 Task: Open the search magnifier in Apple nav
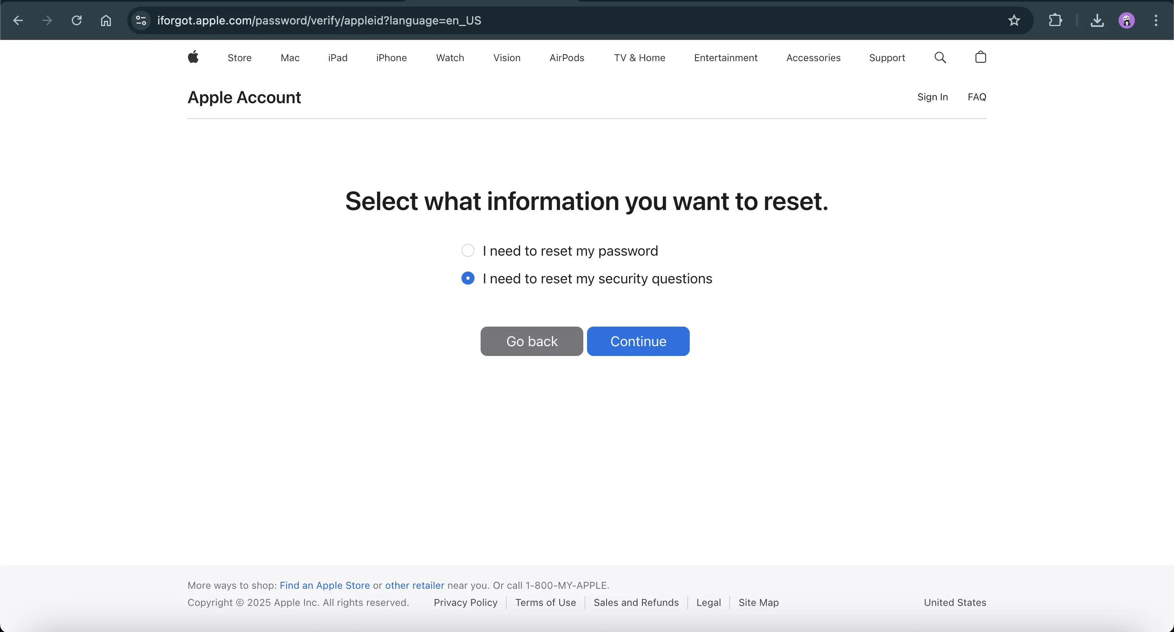click(940, 57)
